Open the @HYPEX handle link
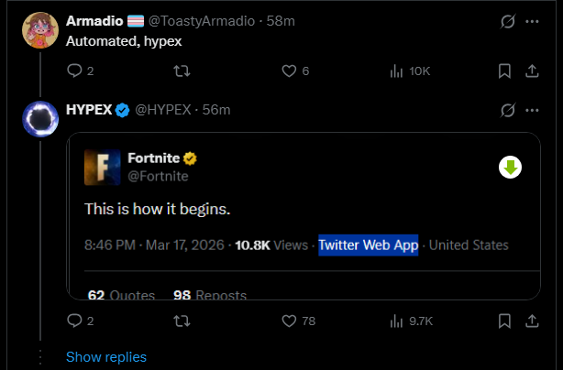The width and height of the screenshot is (563, 370). [163, 110]
